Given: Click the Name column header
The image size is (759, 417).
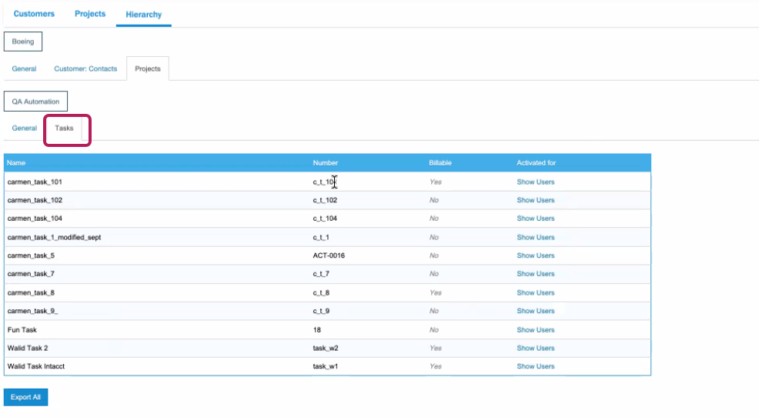Looking at the screenshot, I should (x=17, y=163).
